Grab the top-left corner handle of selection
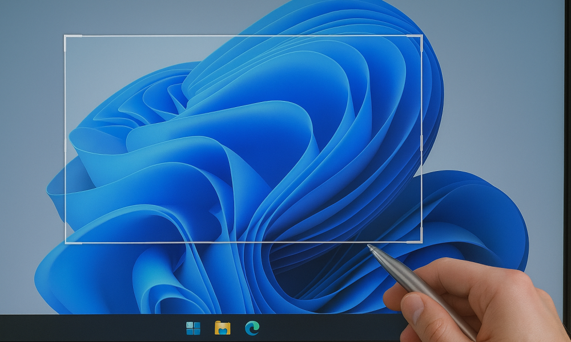The image size is (571, 342). point(65,36)
